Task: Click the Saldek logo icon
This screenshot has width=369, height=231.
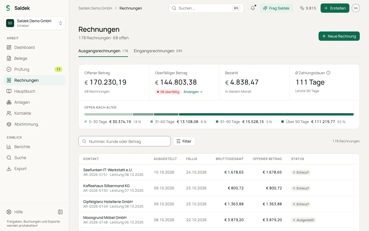Action: pyautogui.click(x=8, y=8)
